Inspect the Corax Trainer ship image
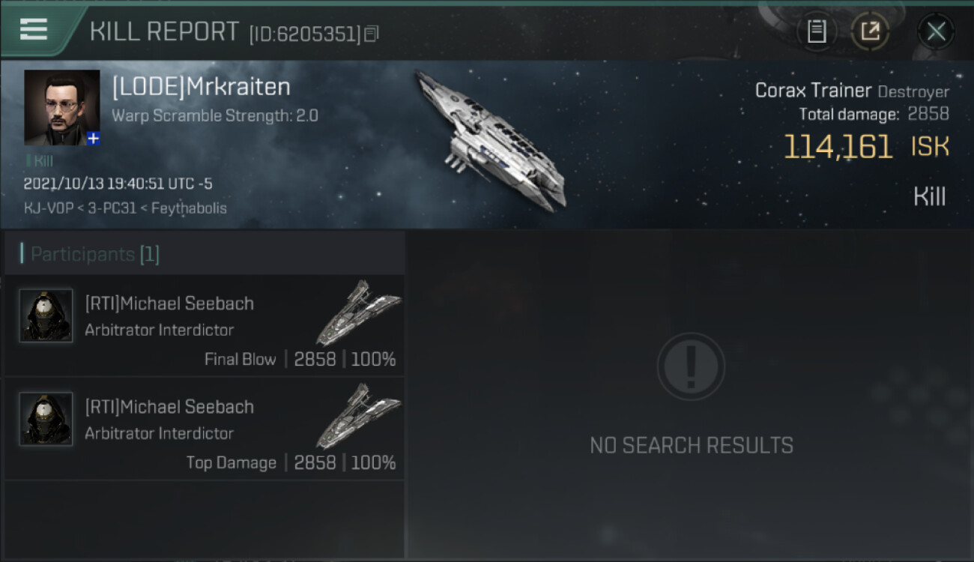Screen dimensions: 974x562 (491, 139)
